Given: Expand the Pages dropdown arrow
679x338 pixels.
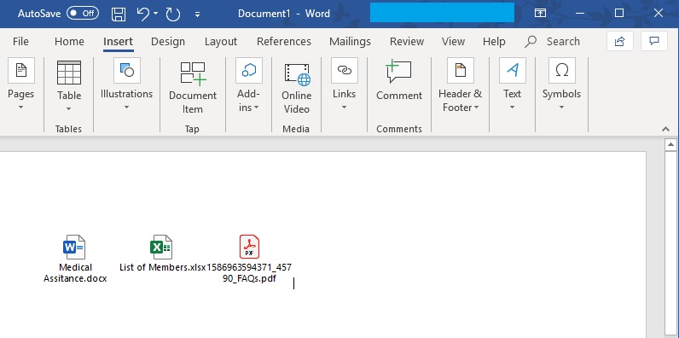Looking at the screenshot, I should point(20,107).
